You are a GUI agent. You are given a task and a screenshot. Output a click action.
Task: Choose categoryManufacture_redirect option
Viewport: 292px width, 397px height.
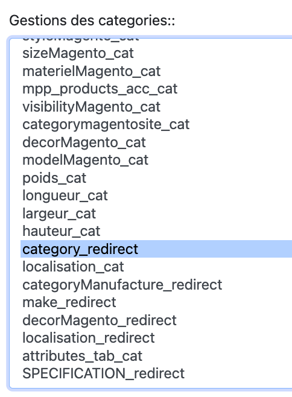[156, 285]
